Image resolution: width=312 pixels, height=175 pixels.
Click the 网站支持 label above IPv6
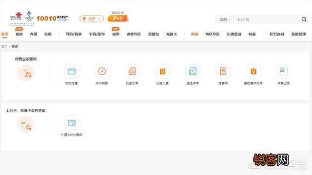point(117,13)
